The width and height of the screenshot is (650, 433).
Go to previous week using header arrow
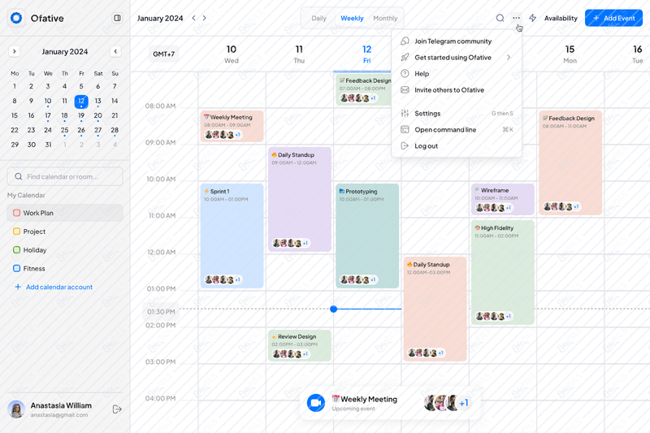[193, 18]
